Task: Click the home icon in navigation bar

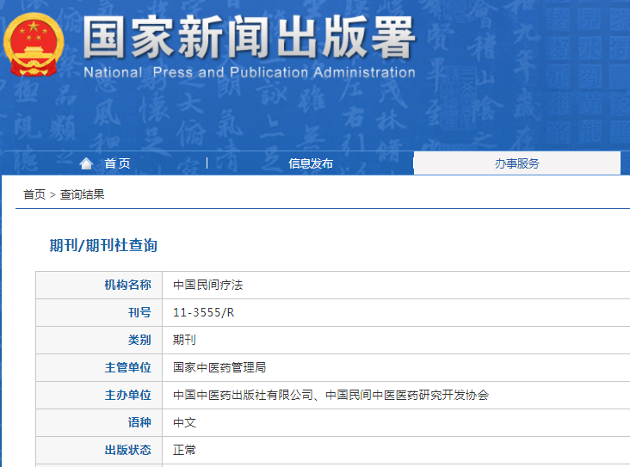Action: [86, 163]
